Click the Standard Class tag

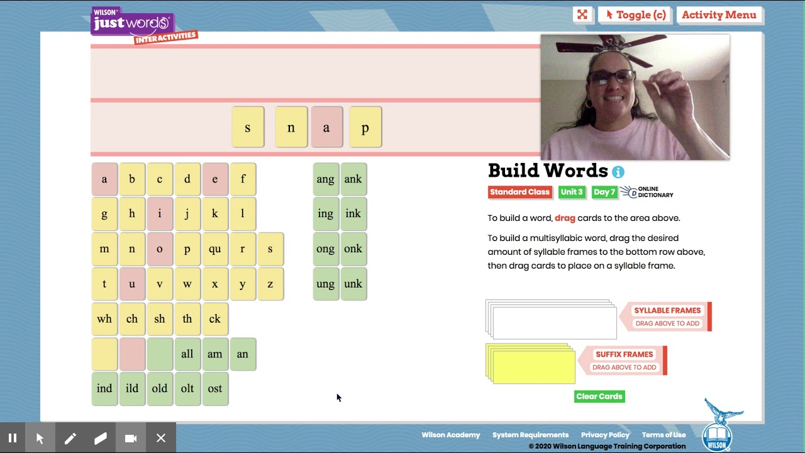click(x=520, y=192)
